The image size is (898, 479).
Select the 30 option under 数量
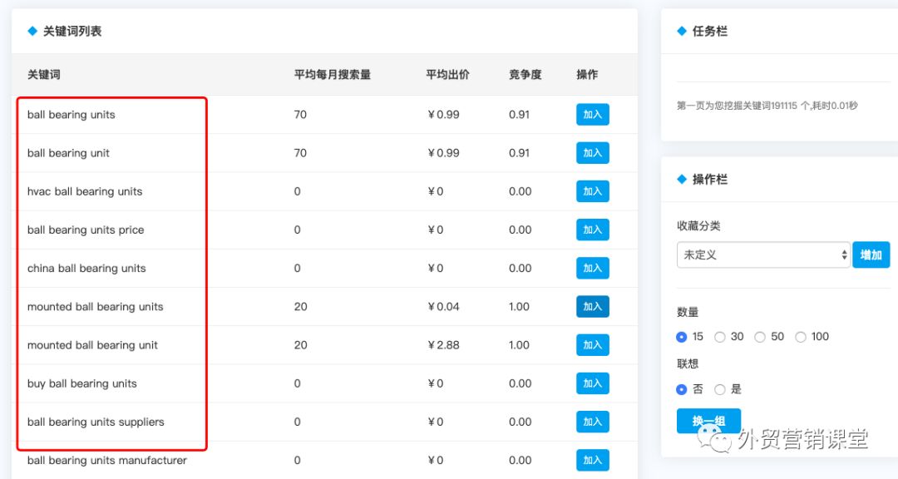pyautogui.click(x=720, y=337)
